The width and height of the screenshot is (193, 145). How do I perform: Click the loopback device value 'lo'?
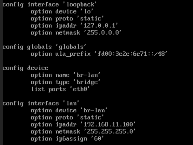(87, 11)
